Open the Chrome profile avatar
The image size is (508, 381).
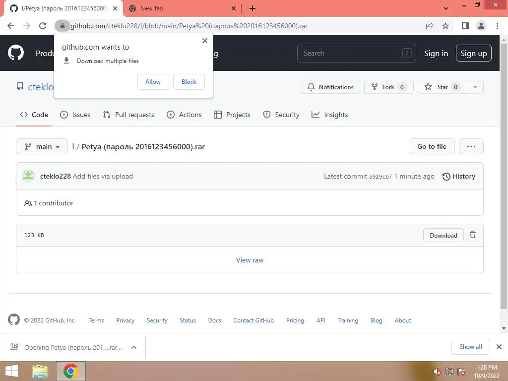click(x=481, y=26)
